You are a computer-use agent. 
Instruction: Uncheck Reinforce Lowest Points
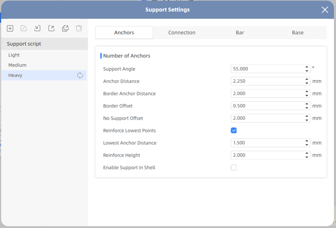tap(234, 131)
